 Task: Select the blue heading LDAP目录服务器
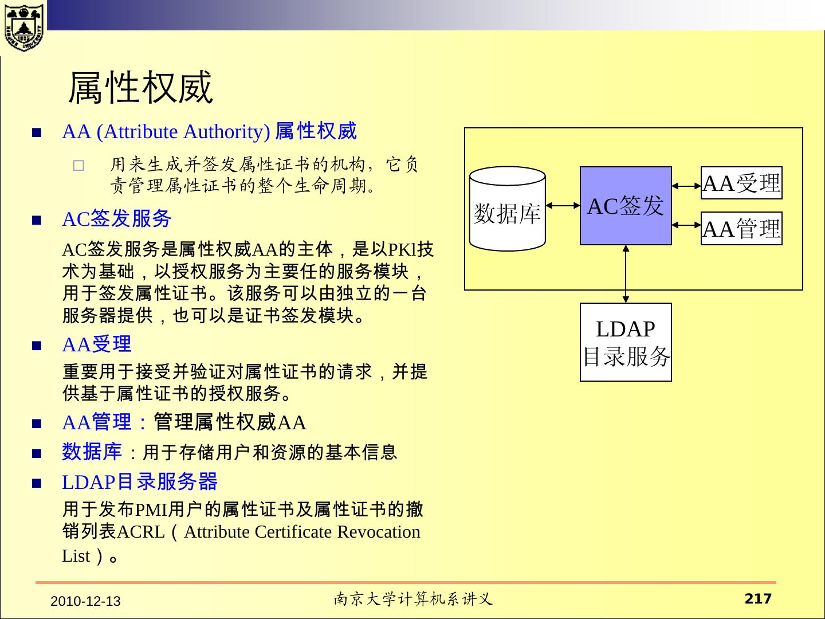pos(140,482)
